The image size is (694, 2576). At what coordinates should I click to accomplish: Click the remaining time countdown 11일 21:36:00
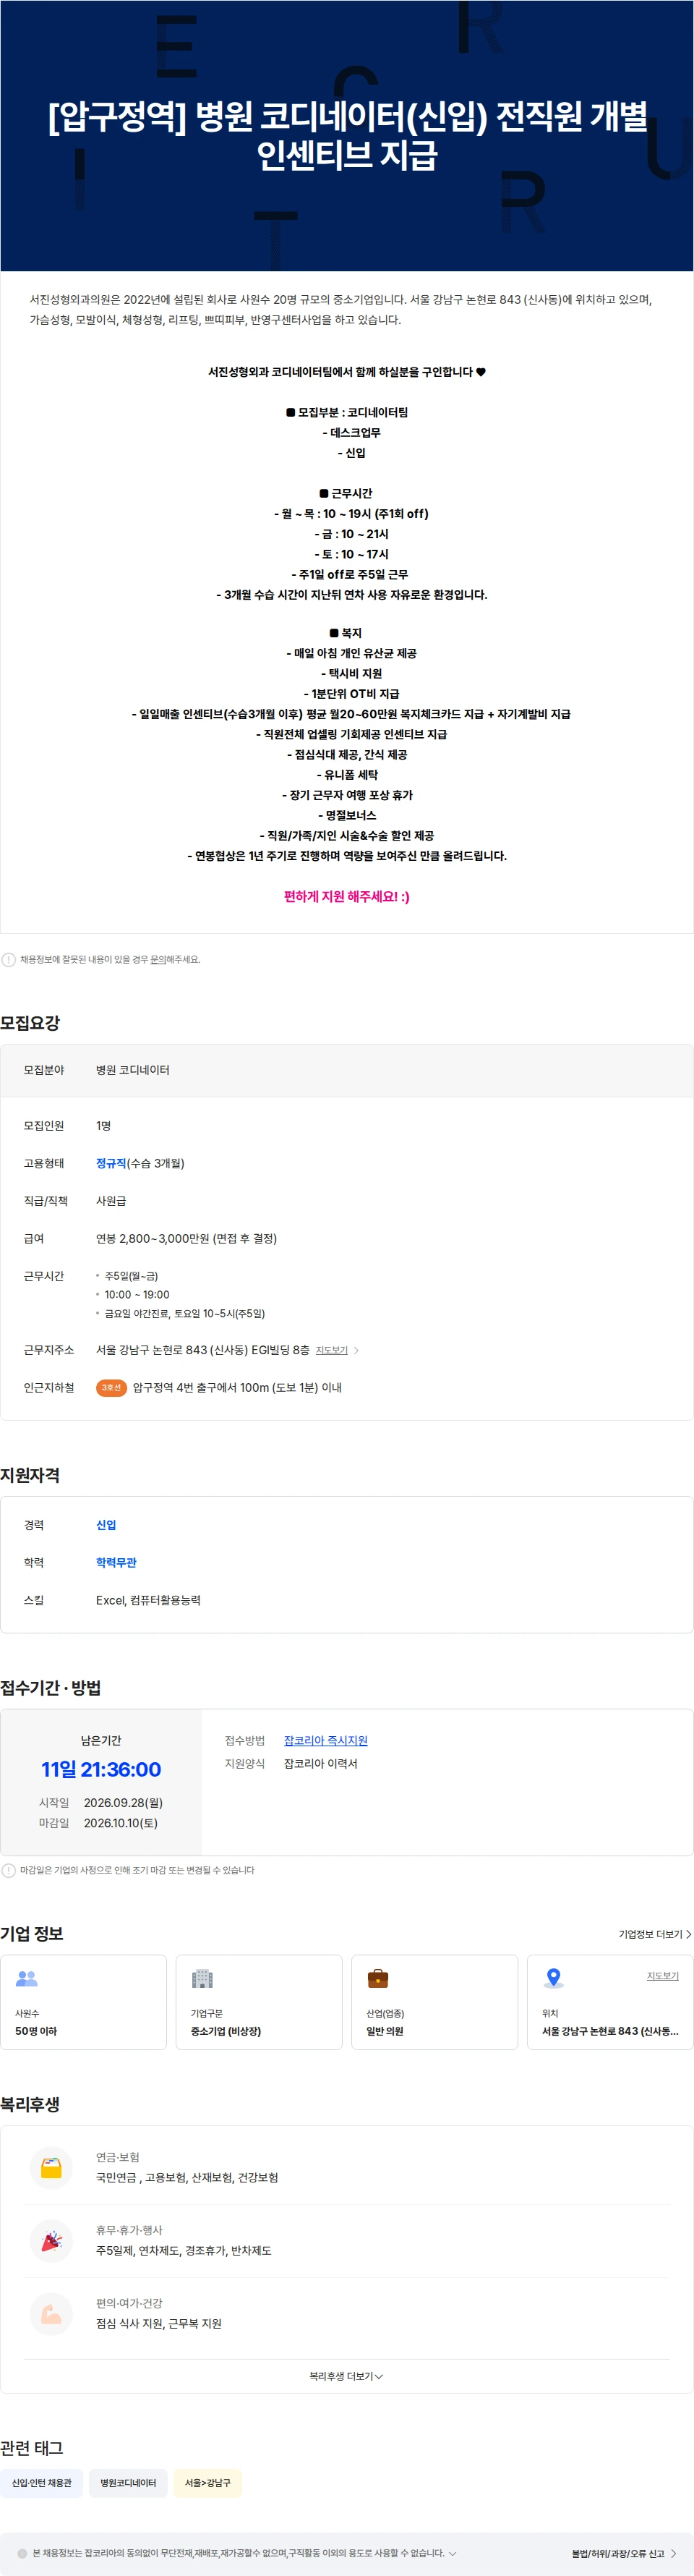coord(101,1769)
